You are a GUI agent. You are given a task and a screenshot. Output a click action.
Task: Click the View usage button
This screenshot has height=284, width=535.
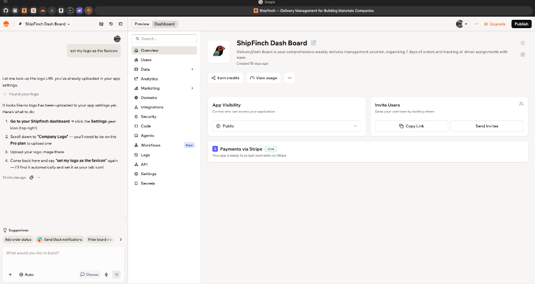(x=263, y=78)
